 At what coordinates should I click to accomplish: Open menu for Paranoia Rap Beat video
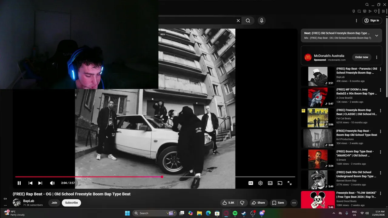(x=380, y=69)
